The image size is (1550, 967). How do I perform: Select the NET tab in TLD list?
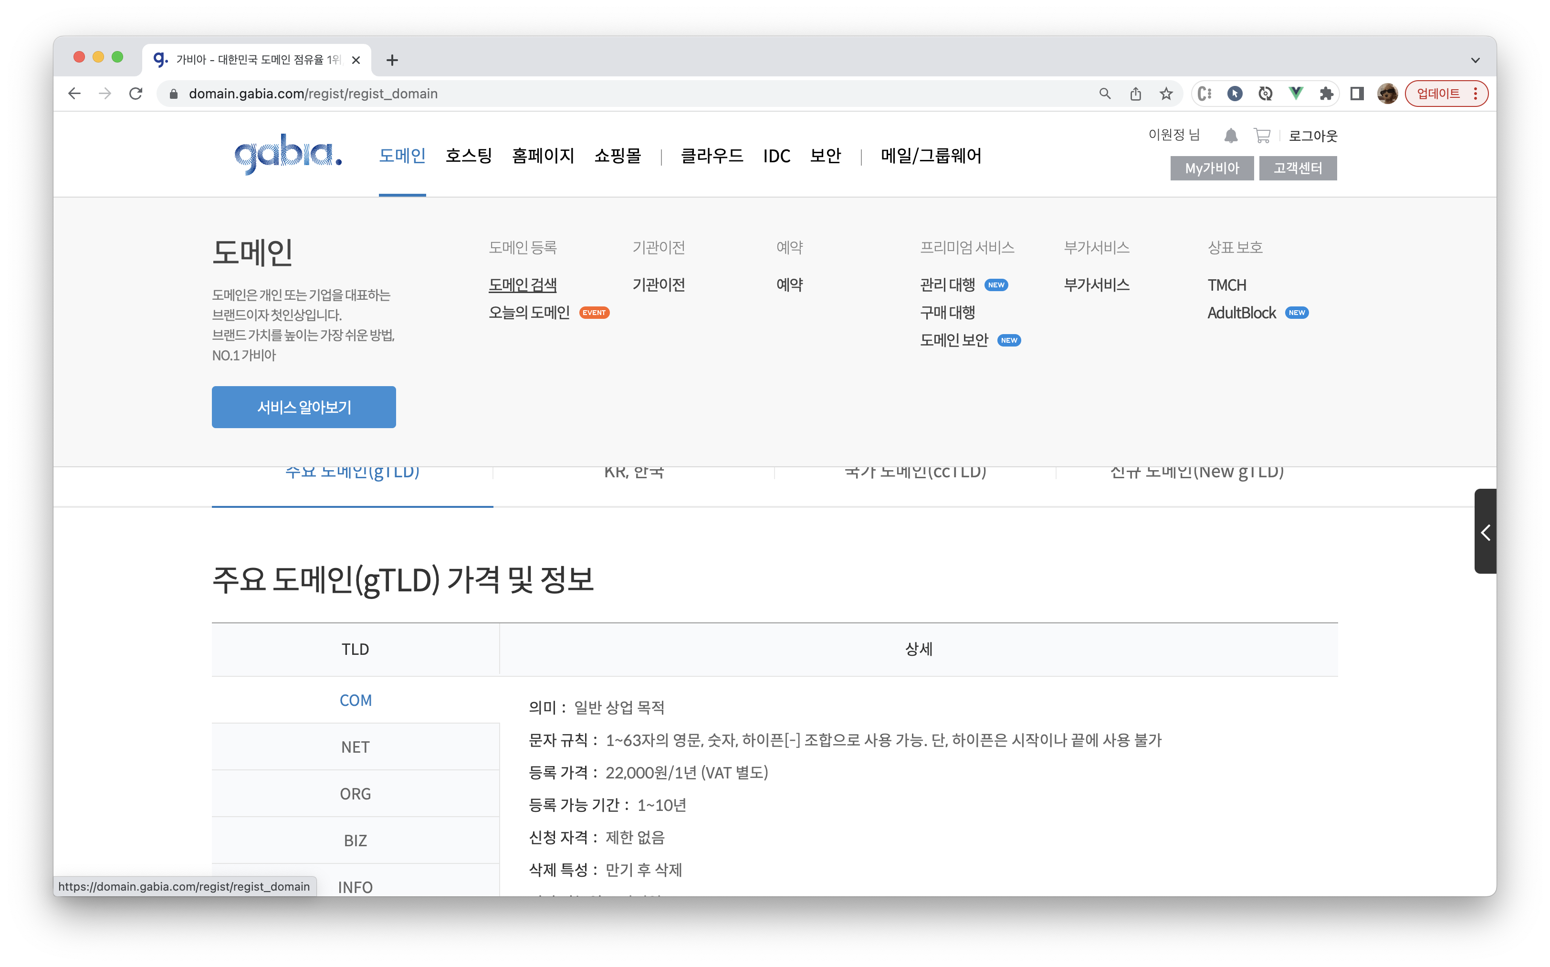click(x=355, y=747)
